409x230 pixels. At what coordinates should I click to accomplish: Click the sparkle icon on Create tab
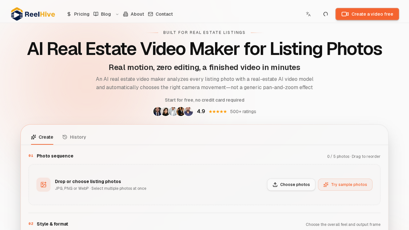click(x=33, y=137)
